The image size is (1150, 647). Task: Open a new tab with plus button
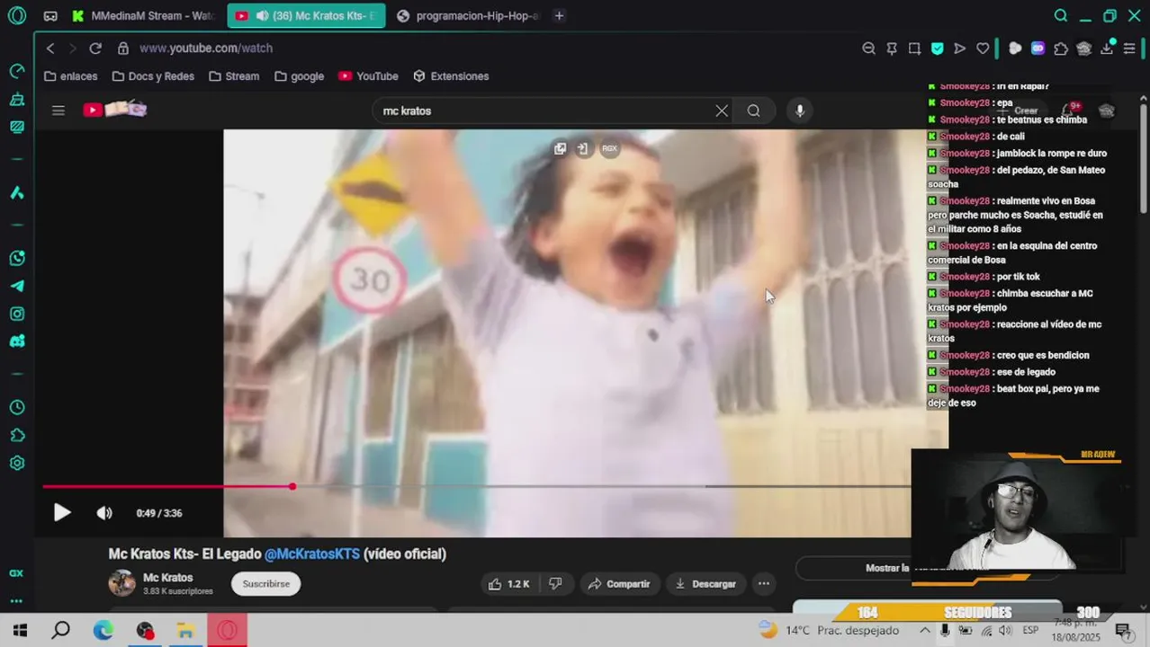pyautogui.click(x=559, y=15)
